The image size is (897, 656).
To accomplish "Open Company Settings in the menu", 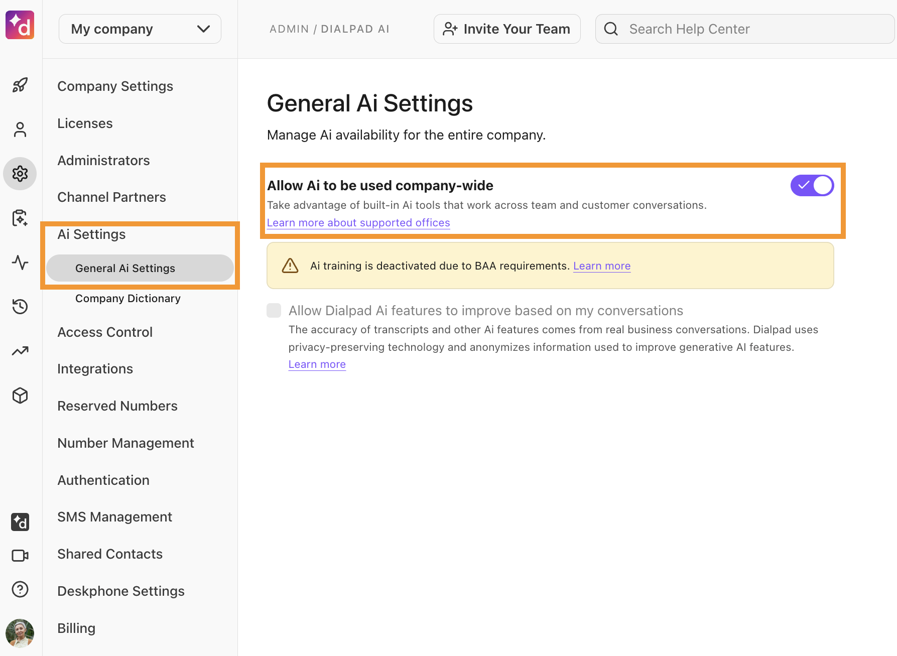I will click(115, 86).
